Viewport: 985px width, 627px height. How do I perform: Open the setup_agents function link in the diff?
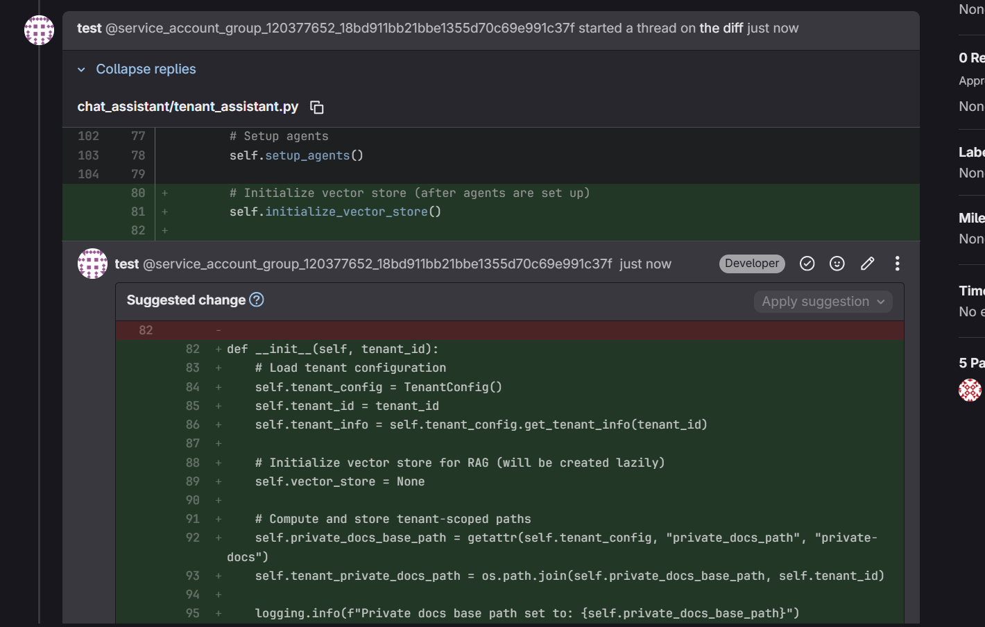[x=309, y=155]
